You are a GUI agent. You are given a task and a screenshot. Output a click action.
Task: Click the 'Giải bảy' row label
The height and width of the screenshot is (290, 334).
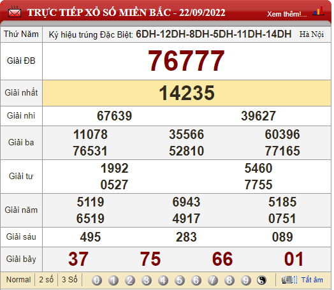[x=21, y=259]
